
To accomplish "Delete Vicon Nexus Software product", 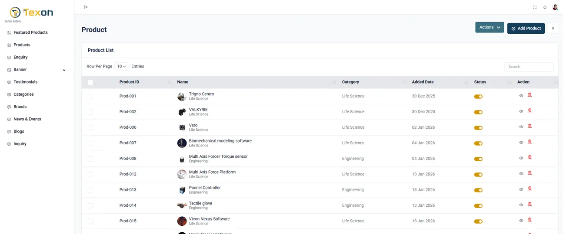I will pyautogui.click(x=530, y=220).
